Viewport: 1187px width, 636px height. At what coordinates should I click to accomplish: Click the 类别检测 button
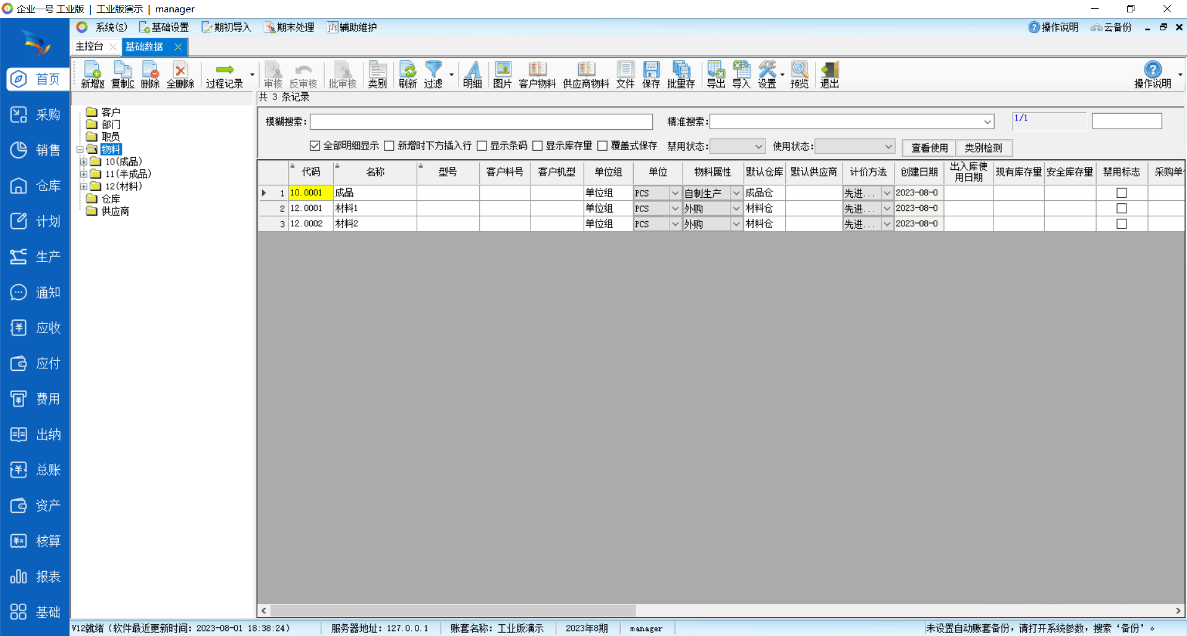coord(983,148)
